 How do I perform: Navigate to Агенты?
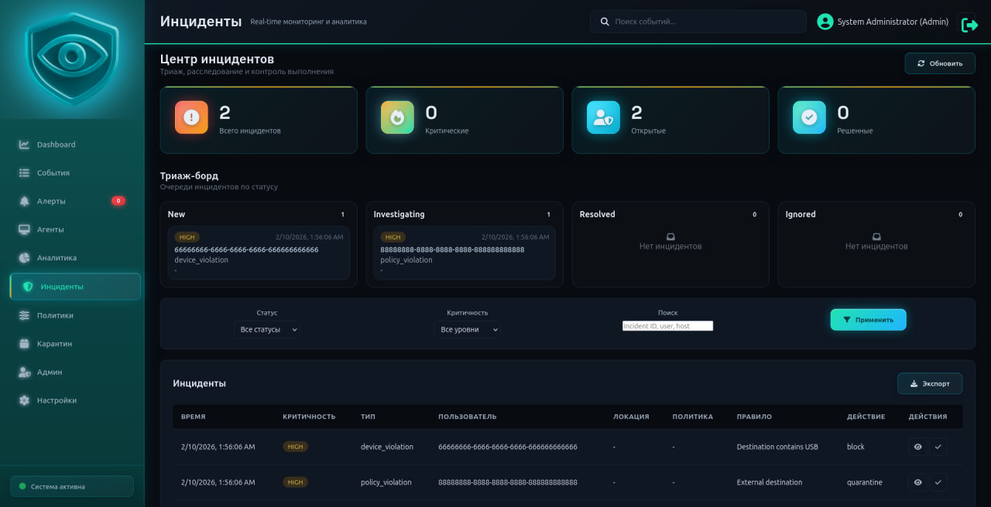coord(75,230)
